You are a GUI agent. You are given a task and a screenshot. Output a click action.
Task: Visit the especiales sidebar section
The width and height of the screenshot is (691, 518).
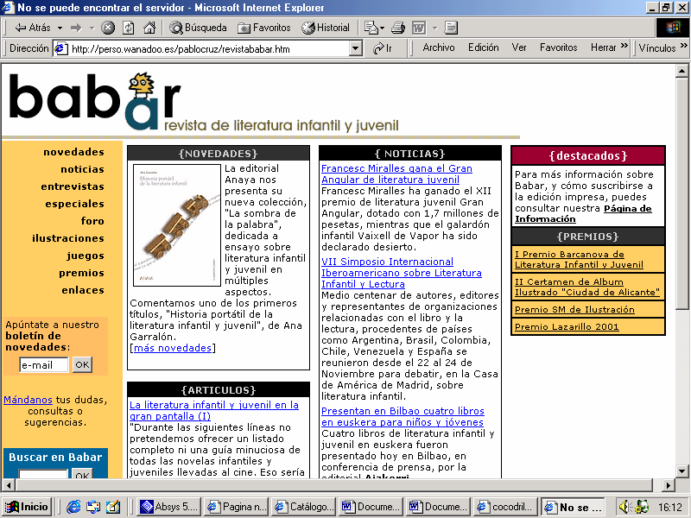click(x=74, y=204)
